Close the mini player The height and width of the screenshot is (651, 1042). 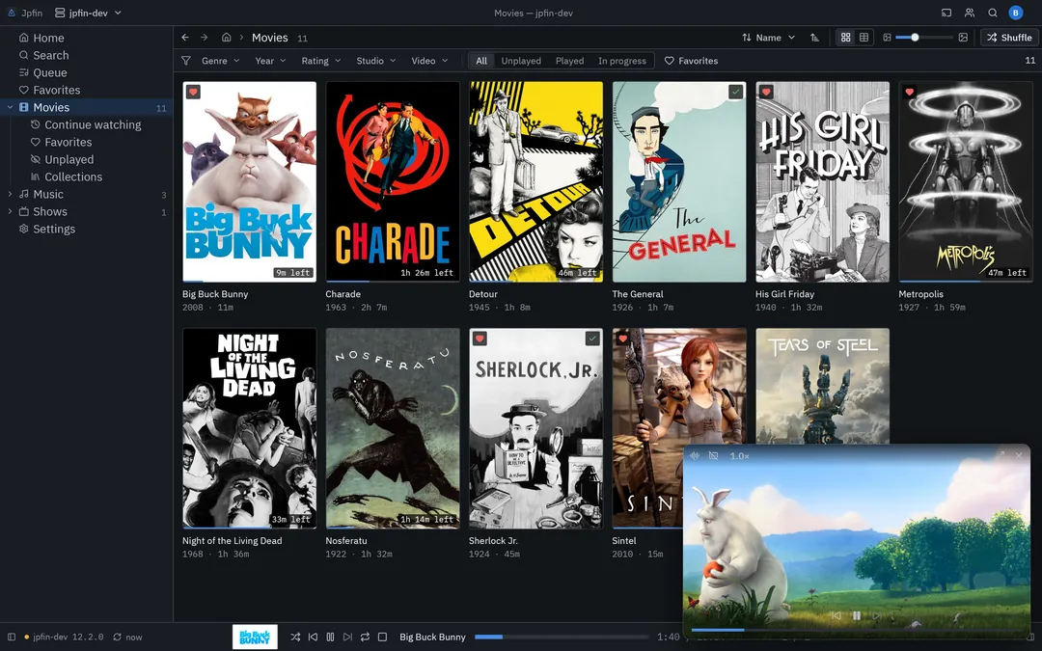pyautogui.click(x=1019, y=455)
